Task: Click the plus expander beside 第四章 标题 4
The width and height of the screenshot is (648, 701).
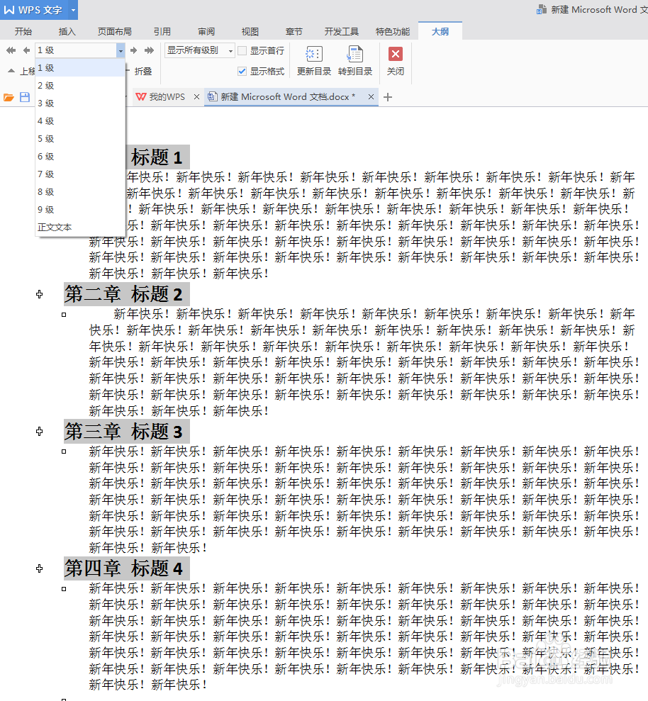Action: (40, 568)
